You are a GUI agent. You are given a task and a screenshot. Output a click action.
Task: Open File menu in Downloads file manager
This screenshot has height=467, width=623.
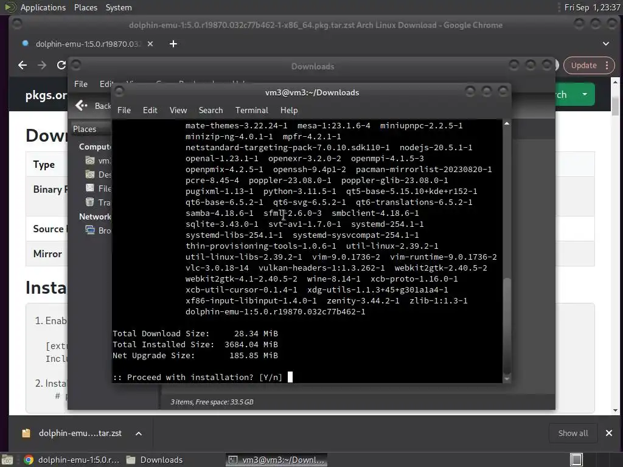click(x=81, y=84)
